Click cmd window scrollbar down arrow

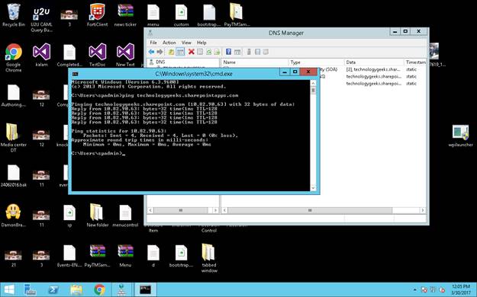pyautogui.click(x=313, y=188)
